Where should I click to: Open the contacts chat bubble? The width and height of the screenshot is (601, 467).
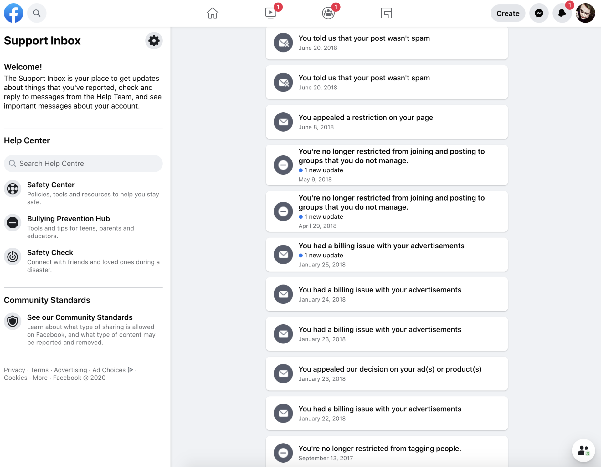coord(583,451)
